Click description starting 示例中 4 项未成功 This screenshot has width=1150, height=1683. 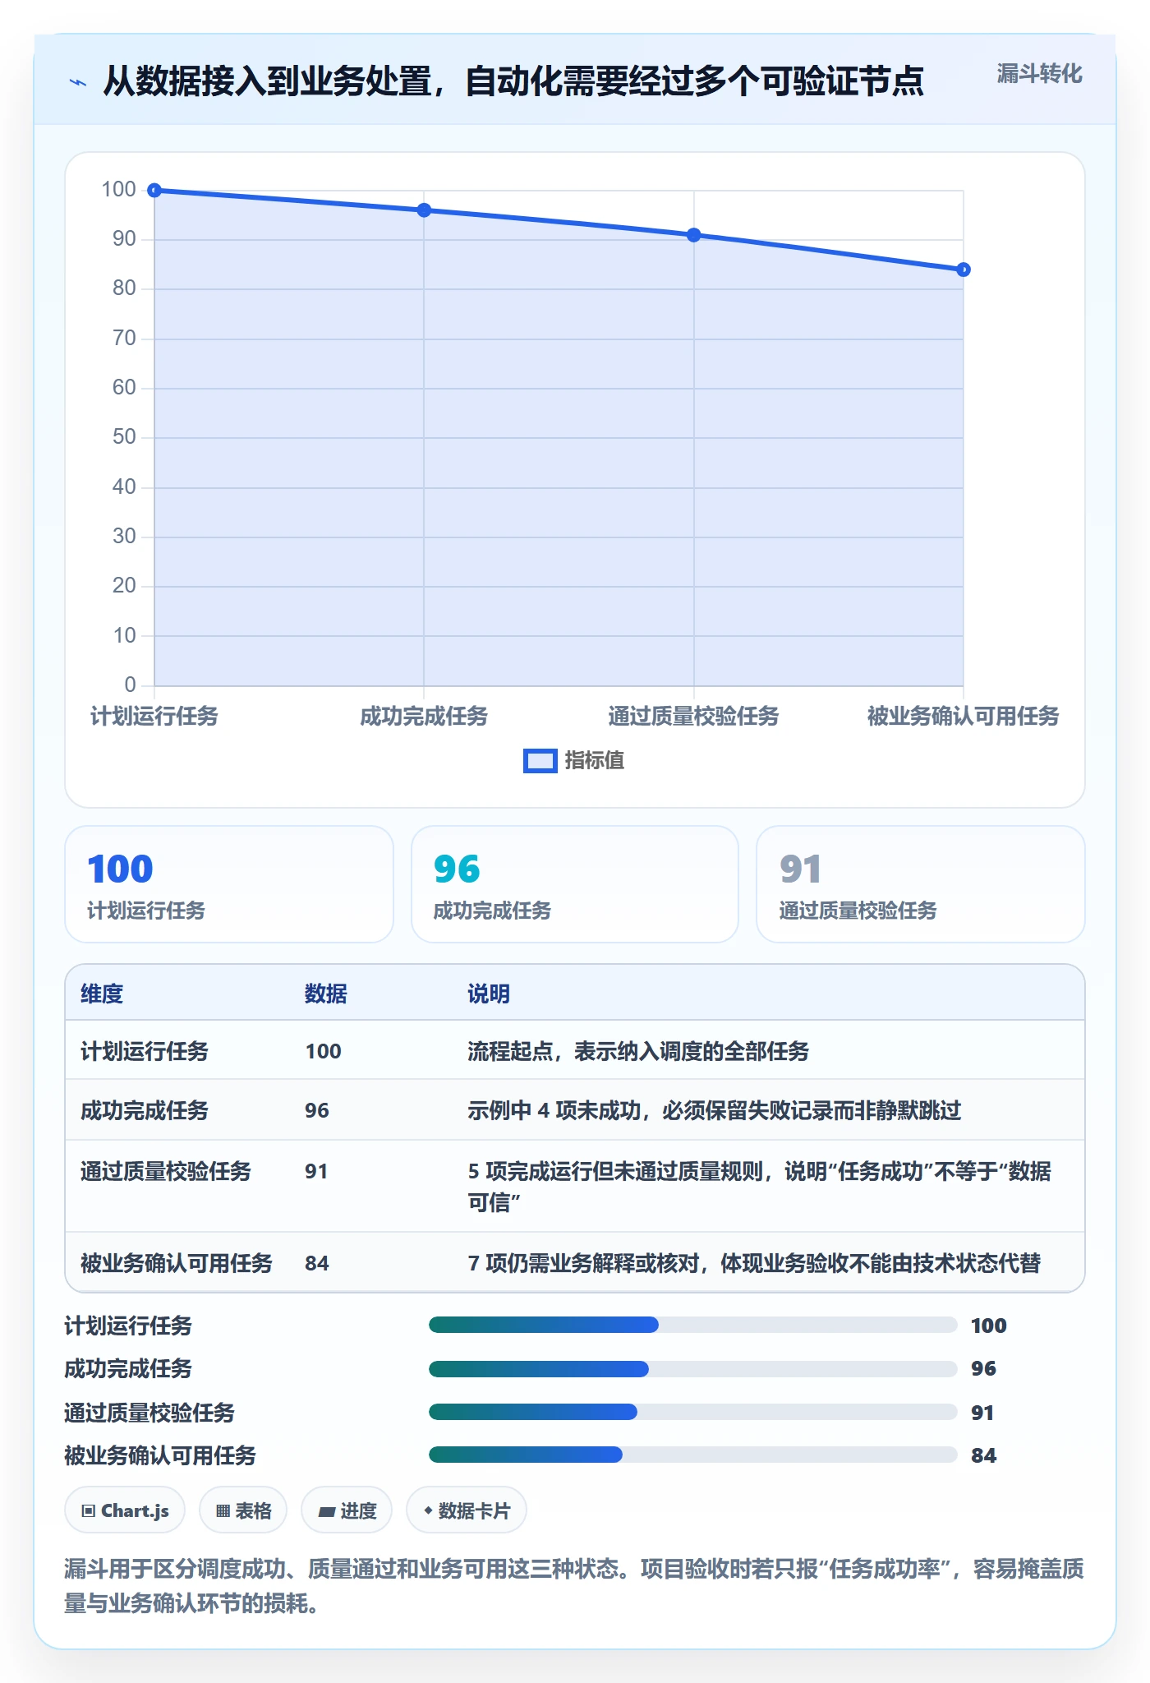pos(715,1110)
